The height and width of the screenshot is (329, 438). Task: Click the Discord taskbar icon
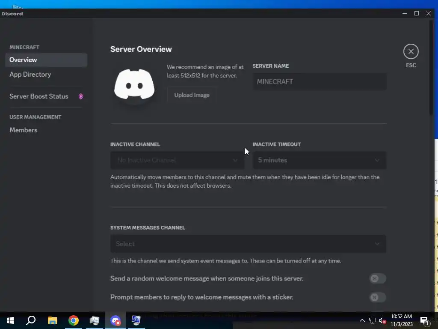click(x=115, y=320)
